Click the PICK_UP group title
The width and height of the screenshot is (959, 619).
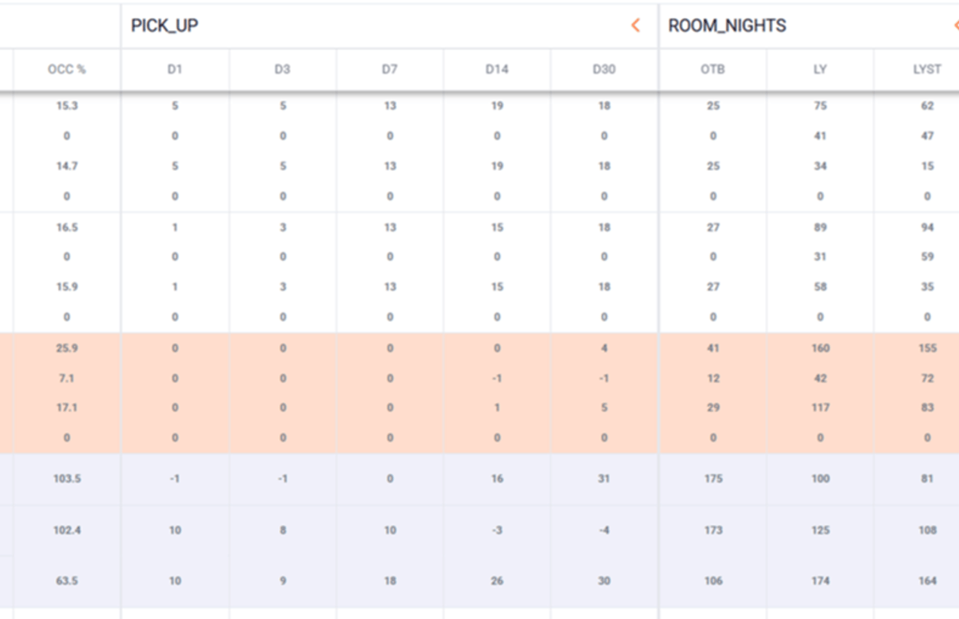164,26
